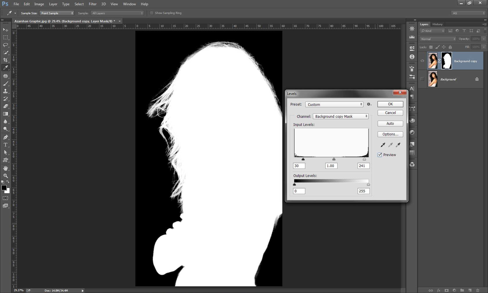Open the Levels Preset dropdown
The width and height of the screenshot is (488, 293).
coord(334,104)
